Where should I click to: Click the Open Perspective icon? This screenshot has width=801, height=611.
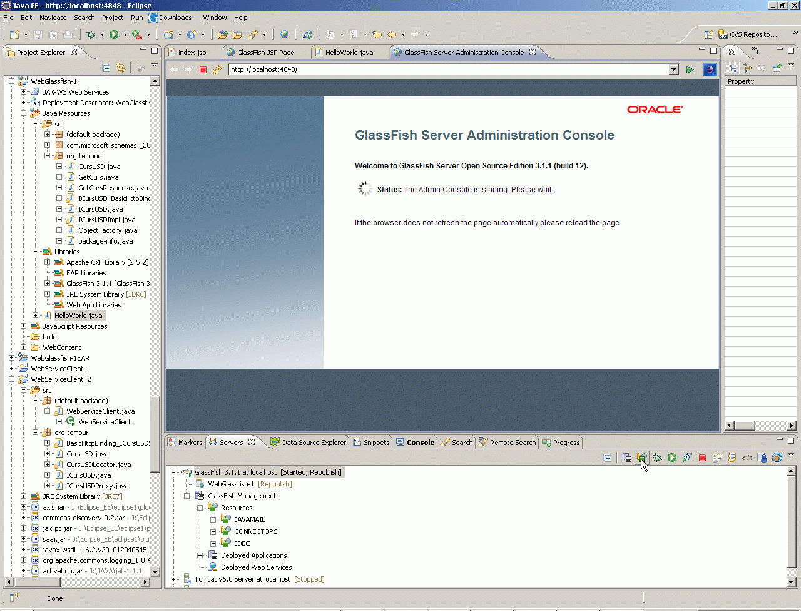click(x=708, y=34)
